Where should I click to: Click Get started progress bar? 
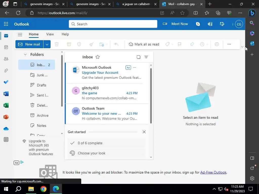tap(113, 132)
